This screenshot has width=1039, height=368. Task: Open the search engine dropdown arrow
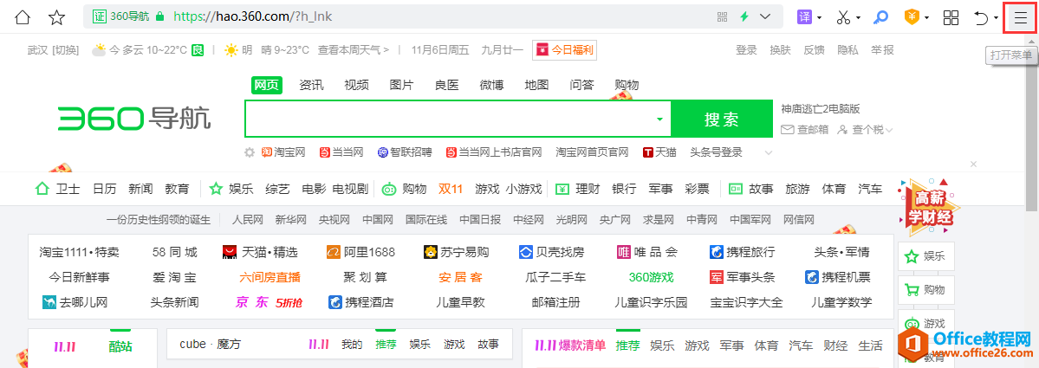coord(659,119)
